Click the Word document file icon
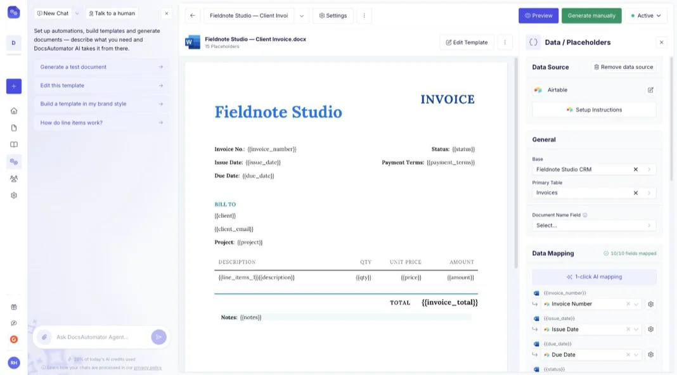Image resolution: width=677 pixels, height=375 pixels. point(193,42)
